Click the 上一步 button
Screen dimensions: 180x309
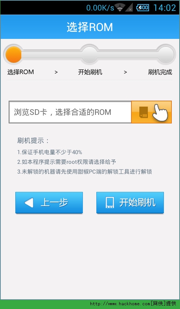click(49, 203)
